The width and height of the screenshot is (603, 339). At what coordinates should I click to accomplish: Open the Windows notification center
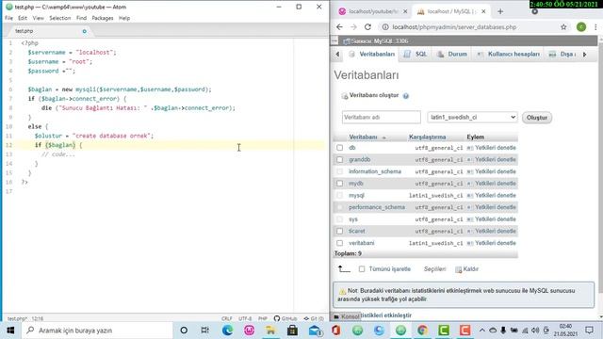589,331
